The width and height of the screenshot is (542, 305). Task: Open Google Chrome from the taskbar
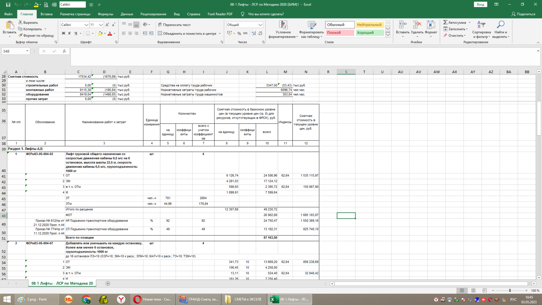(86, 299)
